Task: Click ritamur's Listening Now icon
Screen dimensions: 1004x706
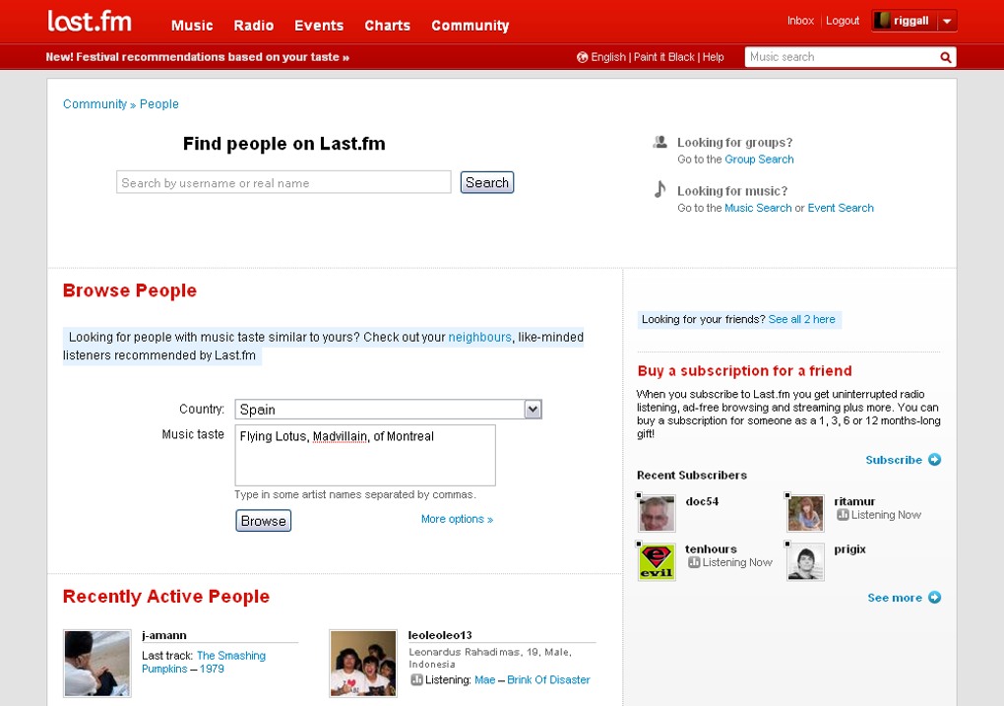Action: pos(843,515)
